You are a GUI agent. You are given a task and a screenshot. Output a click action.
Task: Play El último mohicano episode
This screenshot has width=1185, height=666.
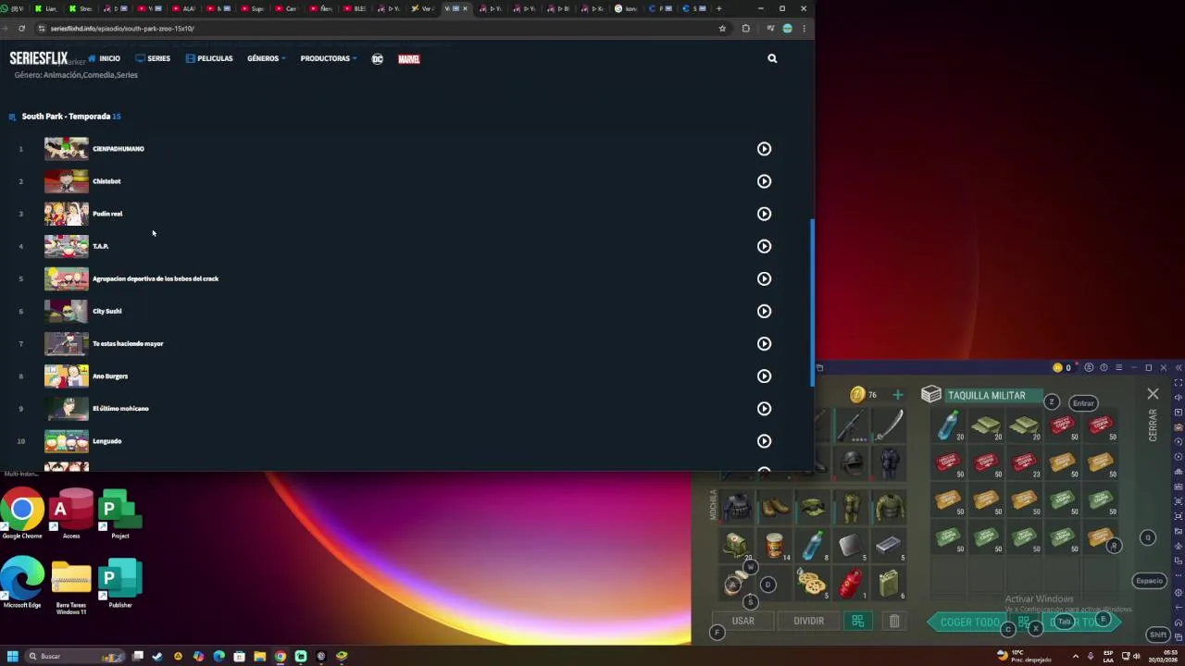tap(764, 408)
